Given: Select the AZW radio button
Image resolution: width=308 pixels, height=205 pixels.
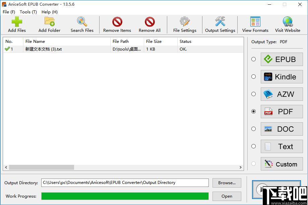Looking at the screenshot, I should pyautogui.click(x=254, y=94).
